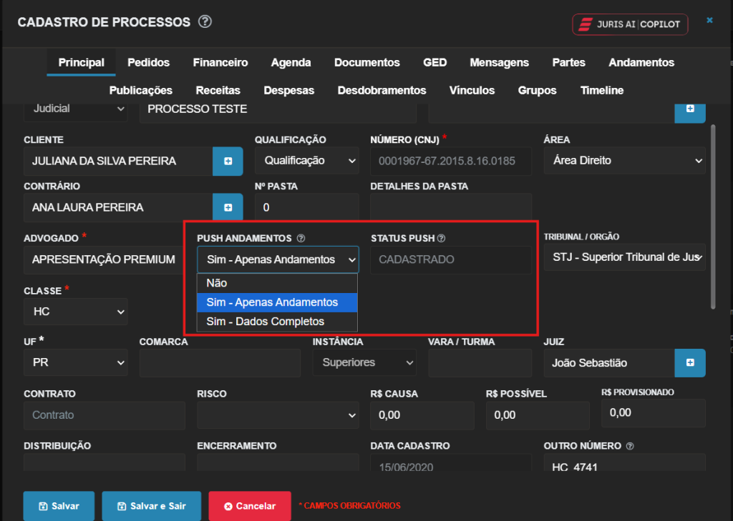This screenshot has width=733, height=521.
Task: Click the Encerramento date field
Action: tap(278, 462)
